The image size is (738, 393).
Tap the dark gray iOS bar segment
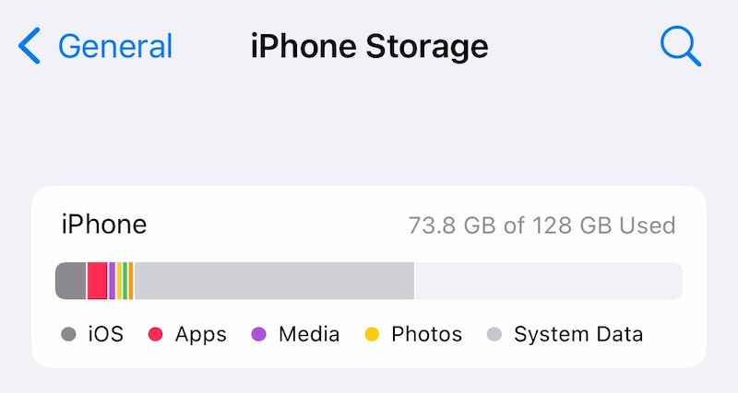71,281
